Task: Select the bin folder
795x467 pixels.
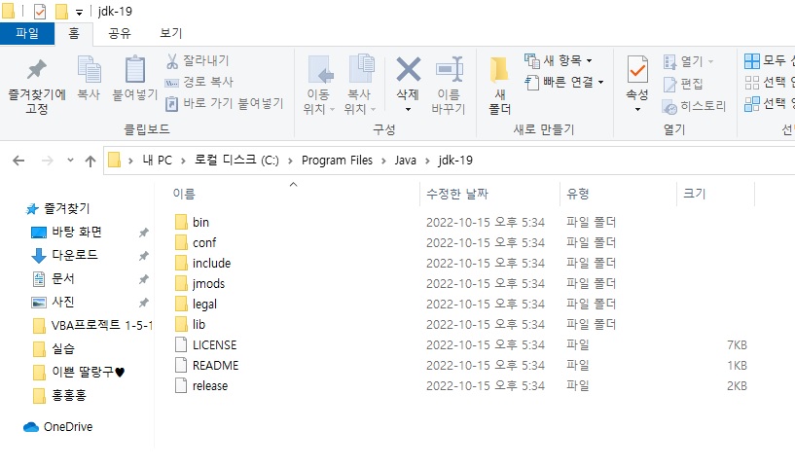Action: coord(200,222)
